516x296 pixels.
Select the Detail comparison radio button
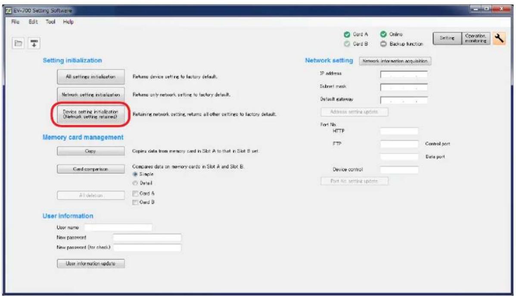[135, 183]
